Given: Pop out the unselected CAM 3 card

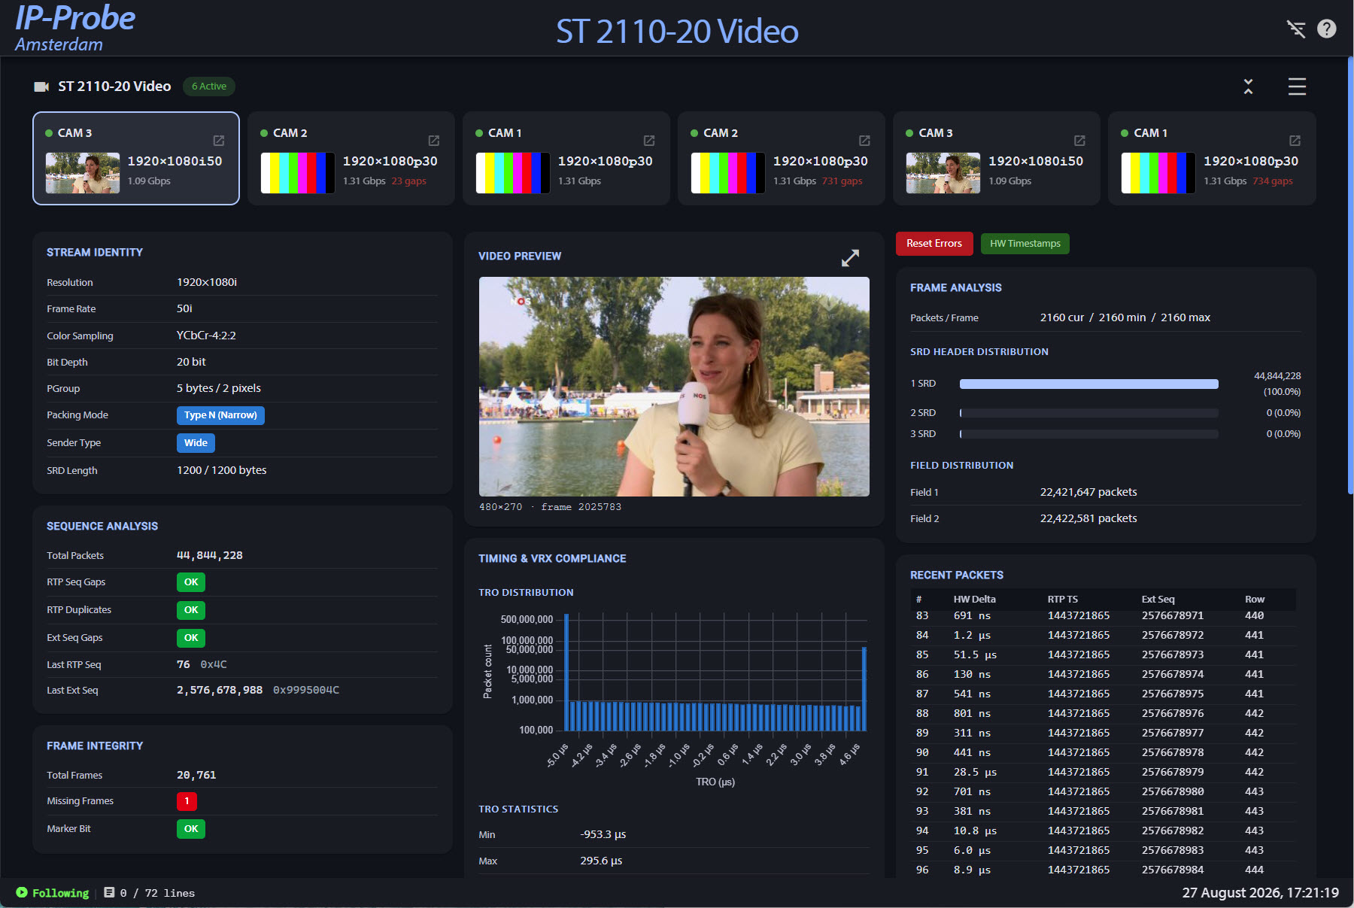Looking at the screenshot, I should pos(1079,141).
